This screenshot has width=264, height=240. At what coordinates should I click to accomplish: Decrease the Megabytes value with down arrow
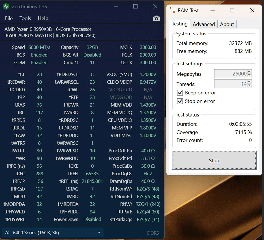[x=249, y=75]
